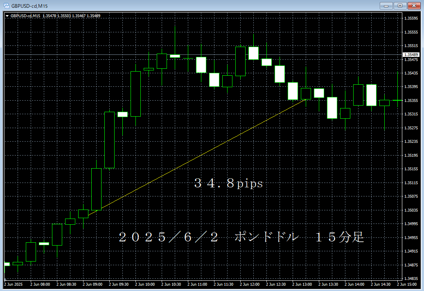Click the 2 Jun 09:30 time axis label
This screenshot has width=424, height=291.
[x=119, y=284]
